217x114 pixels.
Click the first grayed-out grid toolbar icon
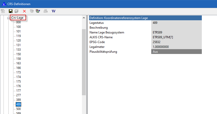[x=32, y=11]
